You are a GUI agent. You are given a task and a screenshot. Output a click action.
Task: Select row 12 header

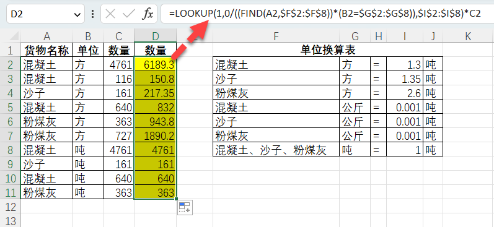coord(11,206)
